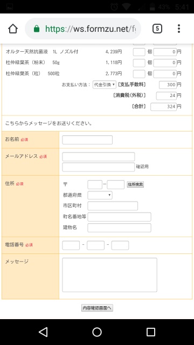Click the quantity box for 杜仲緑葉茶(粉末)

click(x=139, y=63)
